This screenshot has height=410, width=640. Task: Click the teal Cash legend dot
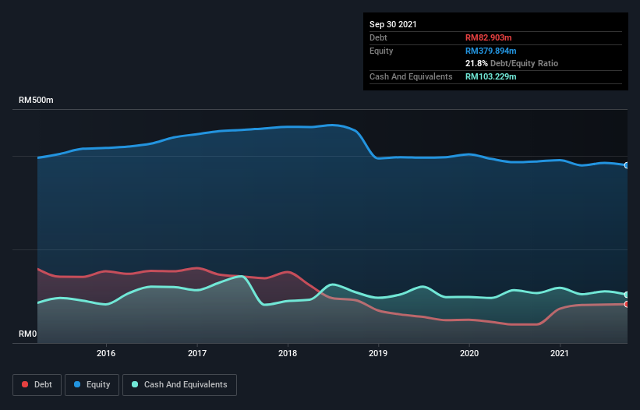135,384
